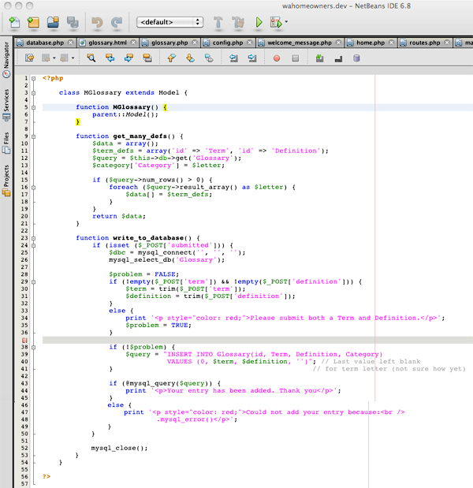The height and width of the screenshot is (488, 473).
Task: Click the Save All toolbar icon
Action: point(73,22)
